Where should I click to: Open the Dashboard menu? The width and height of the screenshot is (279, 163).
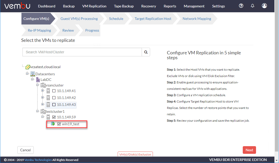[47, 6]
